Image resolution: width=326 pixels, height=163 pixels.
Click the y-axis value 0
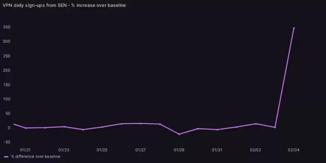pyautogui.click(x=9, y=128)
